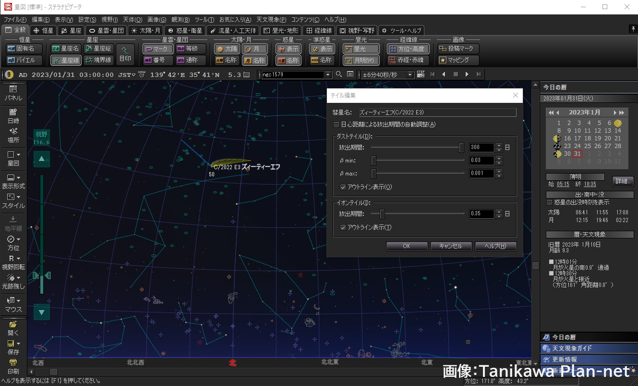The width and height of the screenshot is (638, 386).
Task: Toggle 昼光 daylight display
Action: 361,49
